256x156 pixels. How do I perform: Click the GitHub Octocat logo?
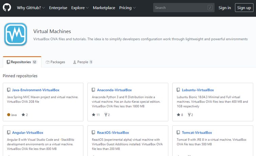[x=7, y=8]
